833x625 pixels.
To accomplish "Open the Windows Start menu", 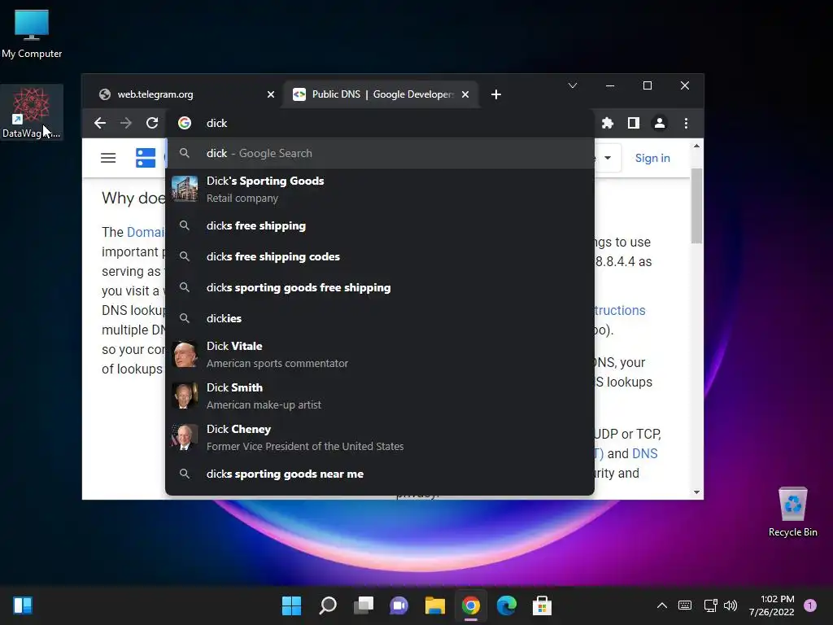I will click(292, 605).
